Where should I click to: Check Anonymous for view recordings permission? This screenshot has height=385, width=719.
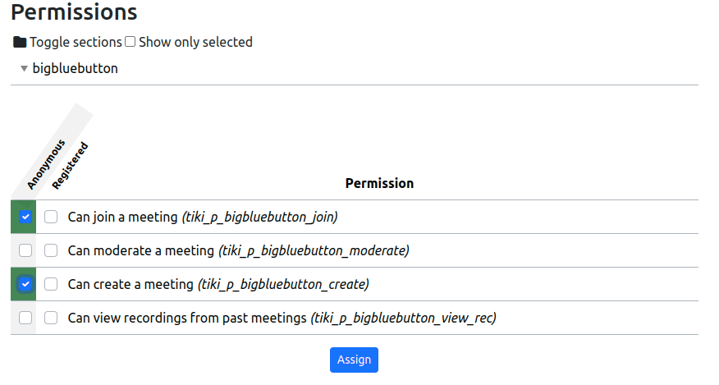[25, 318]
